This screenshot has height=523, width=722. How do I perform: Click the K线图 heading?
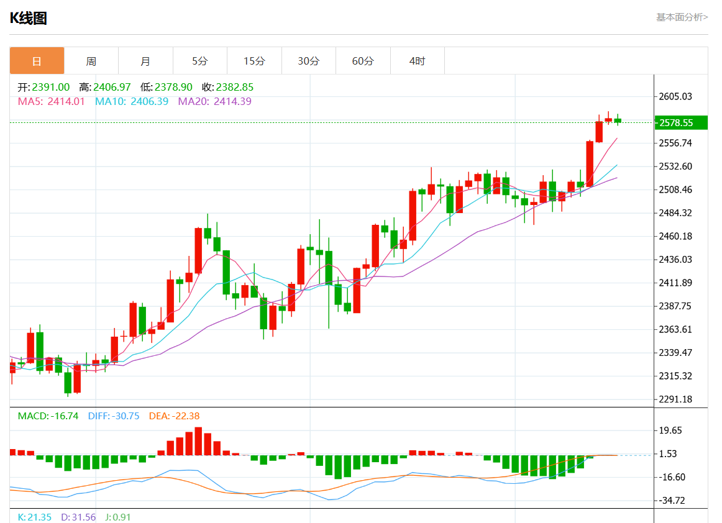[29, 19]
